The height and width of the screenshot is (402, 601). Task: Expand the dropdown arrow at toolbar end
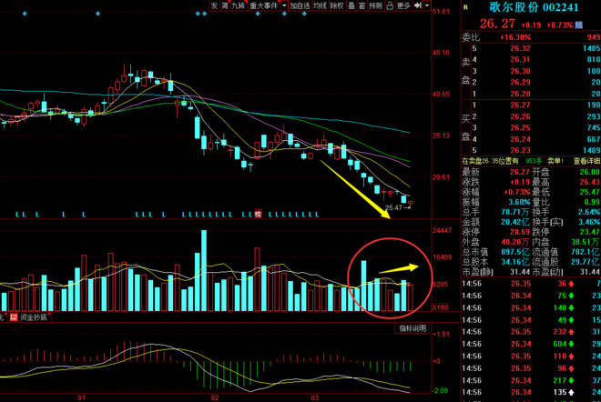tap(426, 5)
